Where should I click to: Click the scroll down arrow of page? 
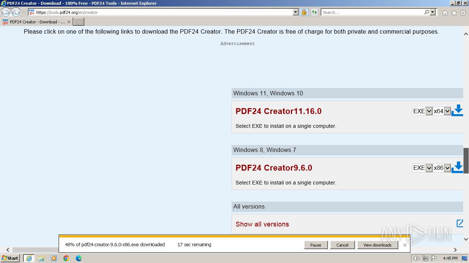[466, 239]
